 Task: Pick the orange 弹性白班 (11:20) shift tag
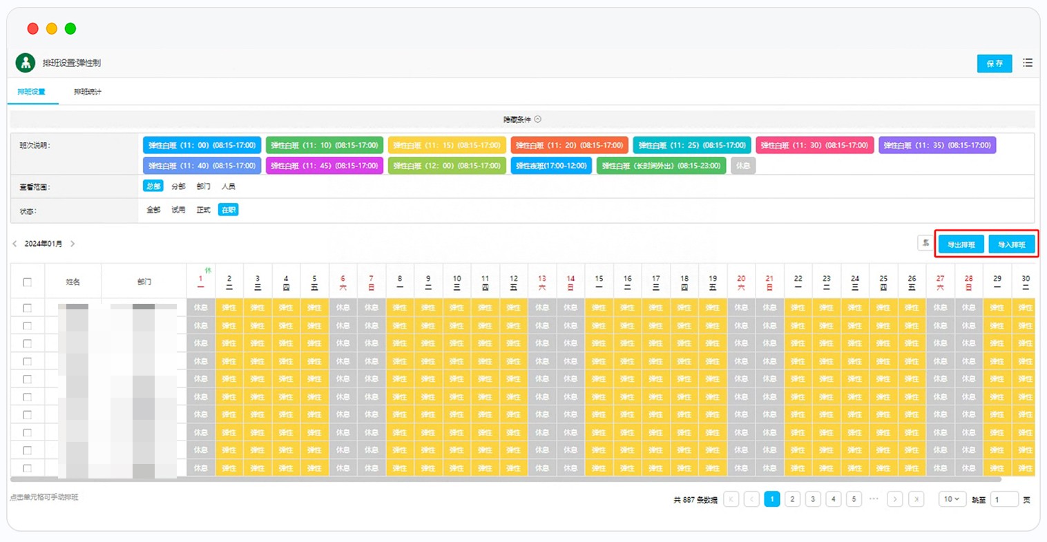pos(570,146)
